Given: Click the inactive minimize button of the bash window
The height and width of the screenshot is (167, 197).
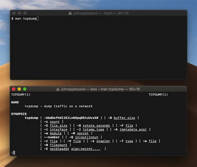Looking at the screenshot, I should [x=20, y=13].
